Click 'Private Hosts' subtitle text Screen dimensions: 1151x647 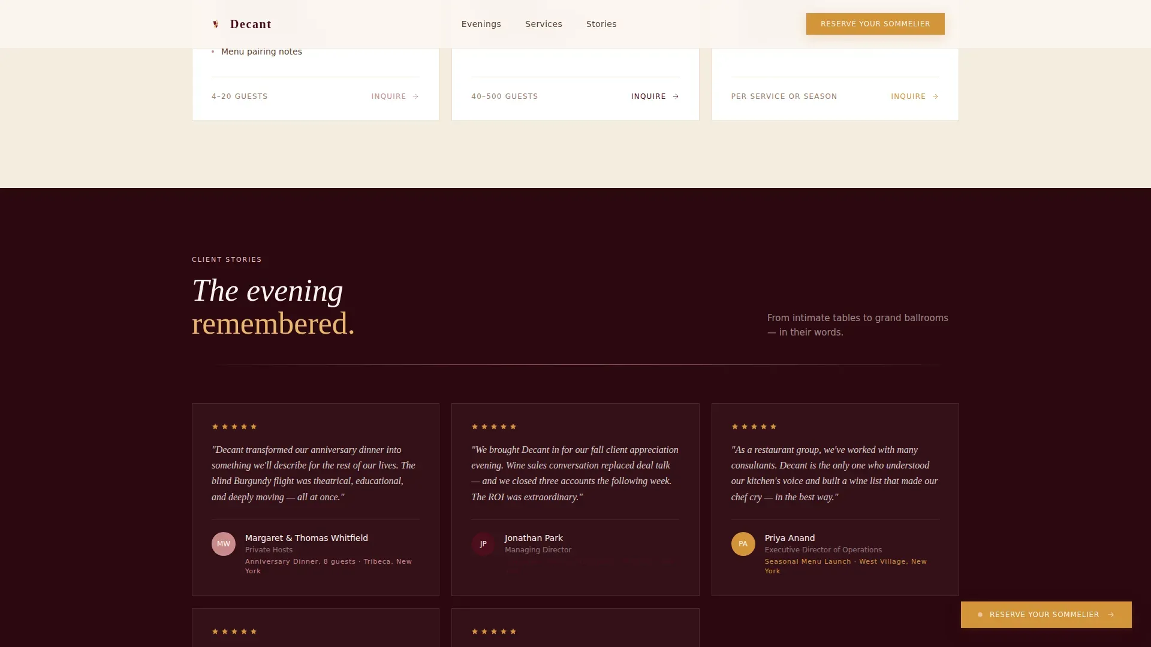(269, 550)
